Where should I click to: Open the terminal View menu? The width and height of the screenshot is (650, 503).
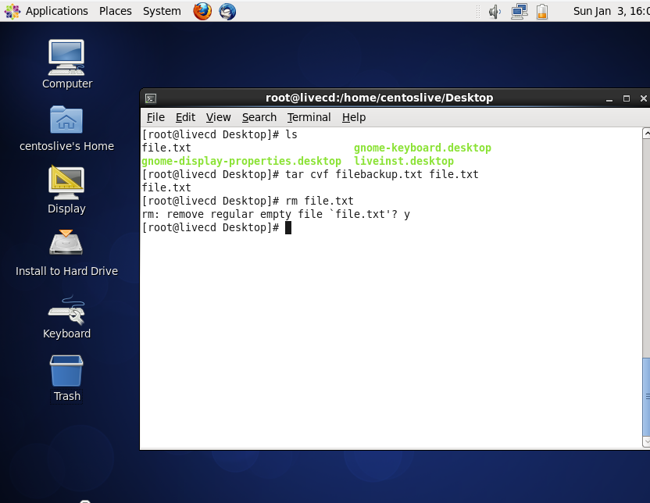click(218, 117)
